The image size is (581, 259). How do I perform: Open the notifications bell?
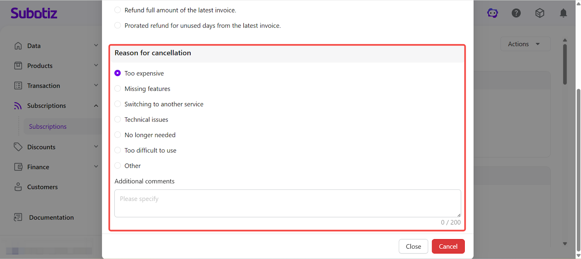[563, 13]
